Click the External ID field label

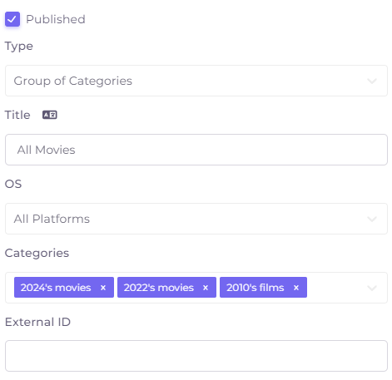click(x=37, y=322)
